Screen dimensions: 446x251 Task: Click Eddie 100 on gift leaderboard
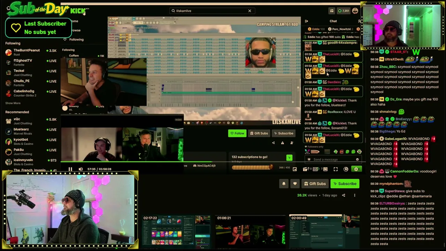(x=317, y=29)
